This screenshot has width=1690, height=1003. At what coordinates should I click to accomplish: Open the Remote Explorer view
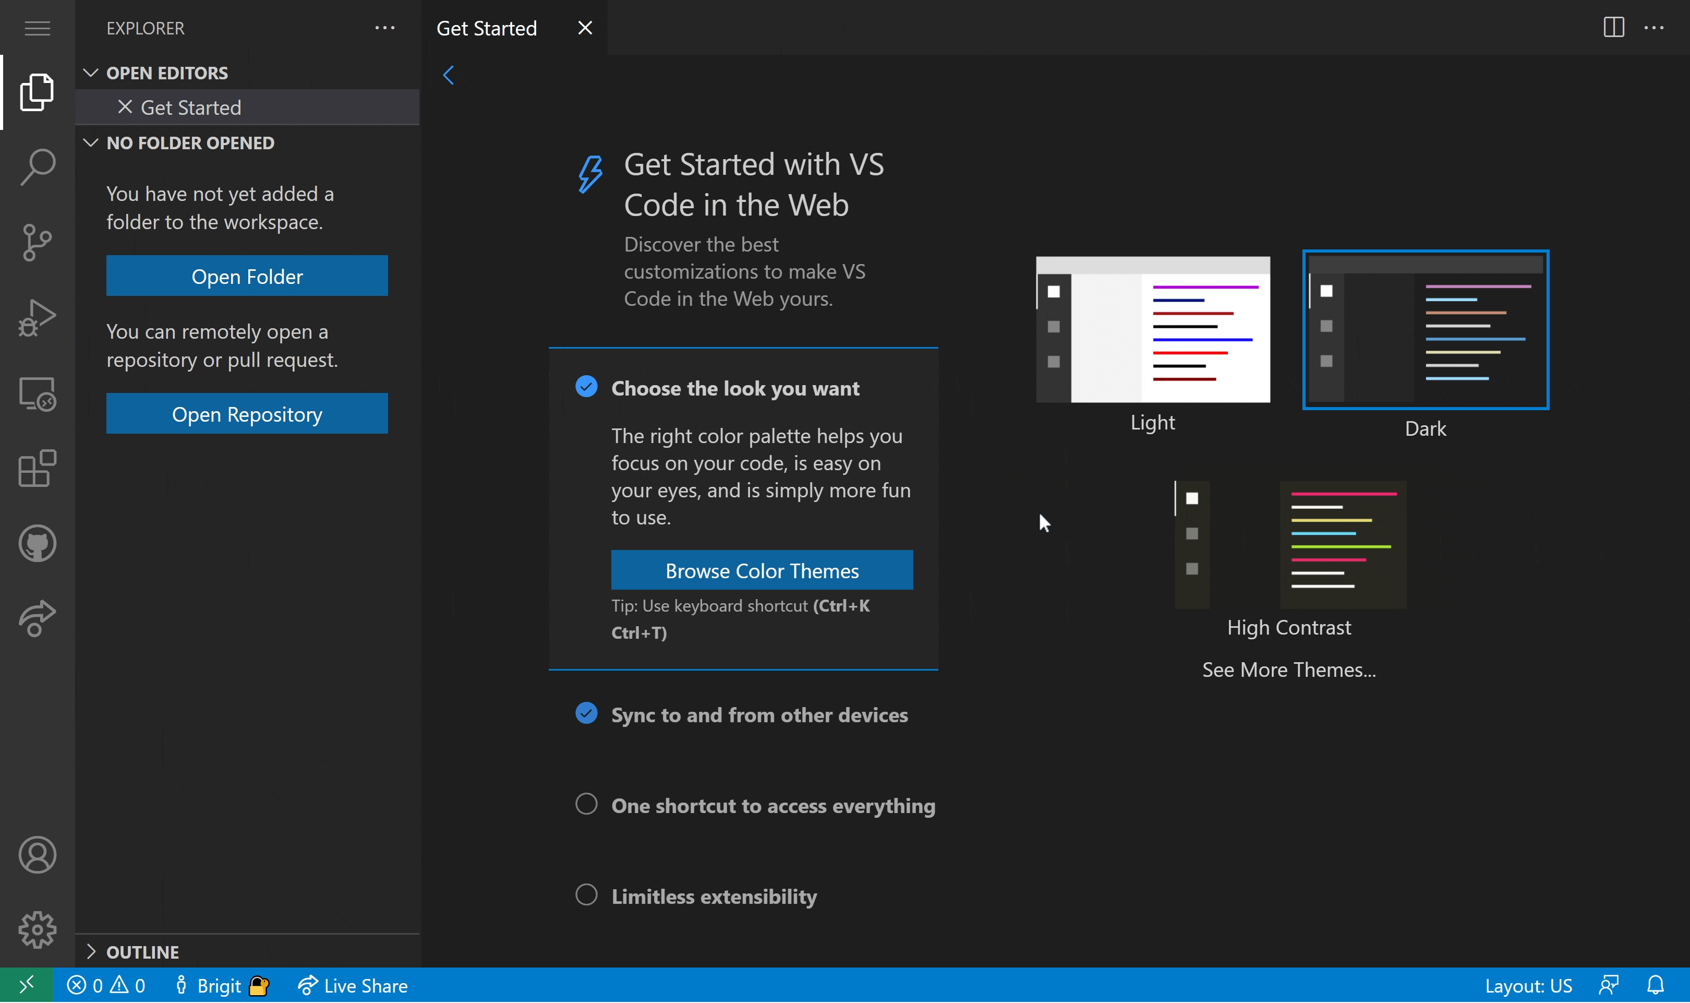pos(37,393)
